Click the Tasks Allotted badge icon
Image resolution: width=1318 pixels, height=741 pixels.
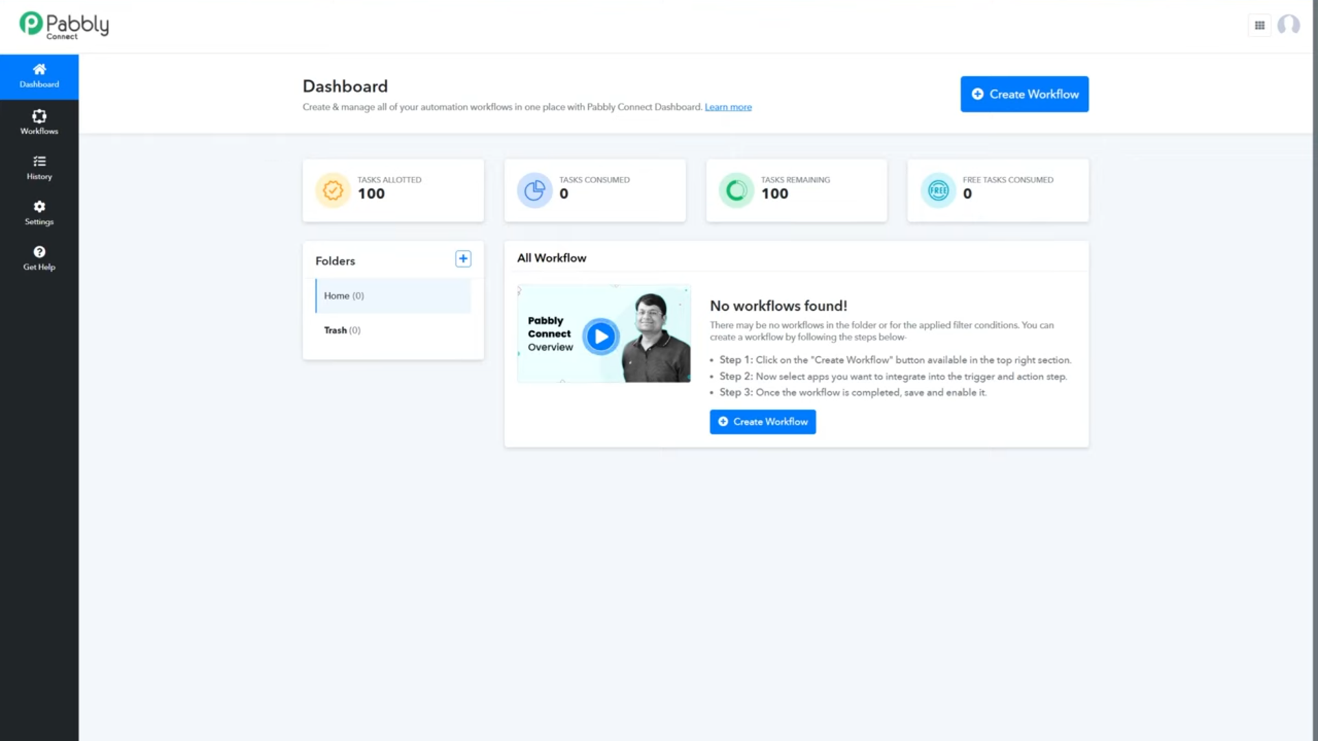point(333,190)
